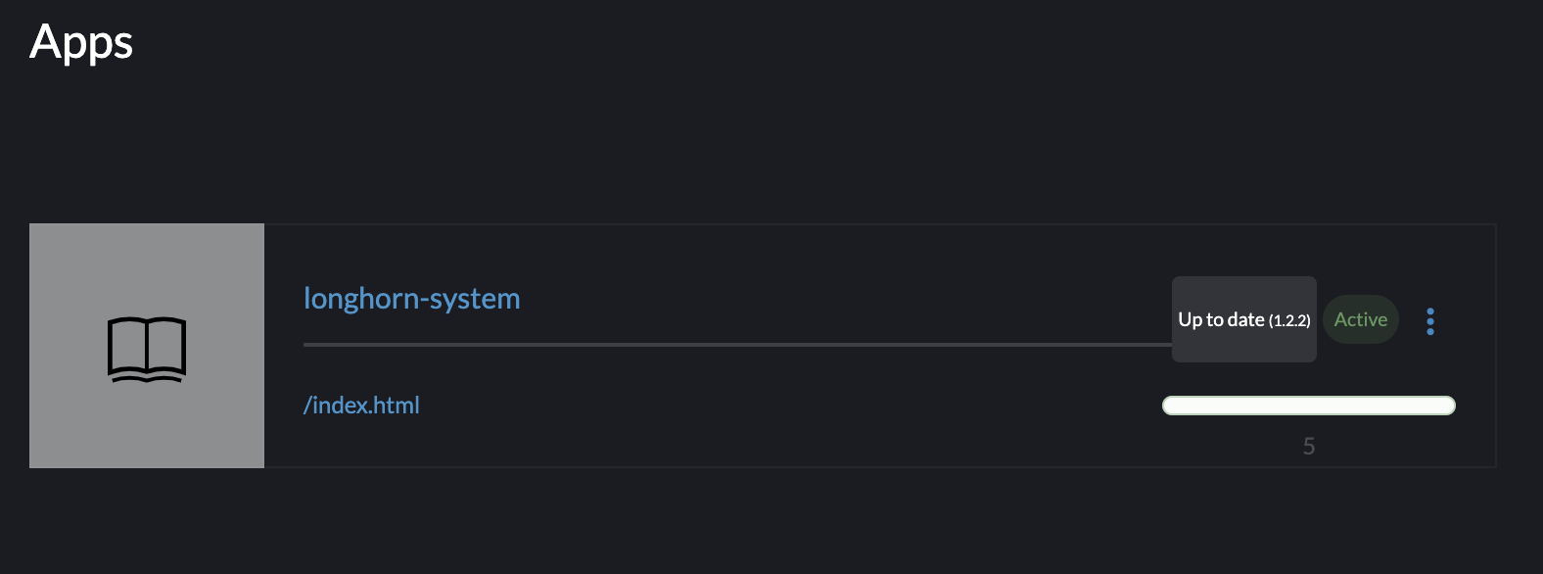Click the open book app icon
Viewport: 1543px width, 574px height.
147,349
